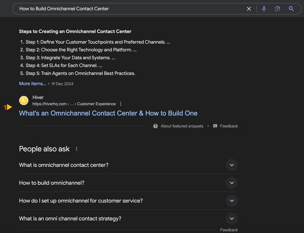304x233 pixels.
Task: Click question mark icon near featured snippets
Action: click(155, 126)
